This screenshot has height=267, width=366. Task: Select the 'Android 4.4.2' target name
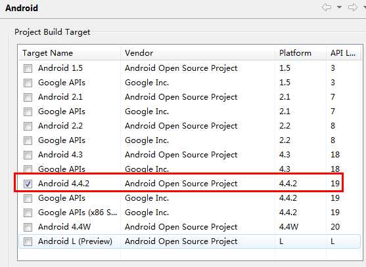pos(64,184)
